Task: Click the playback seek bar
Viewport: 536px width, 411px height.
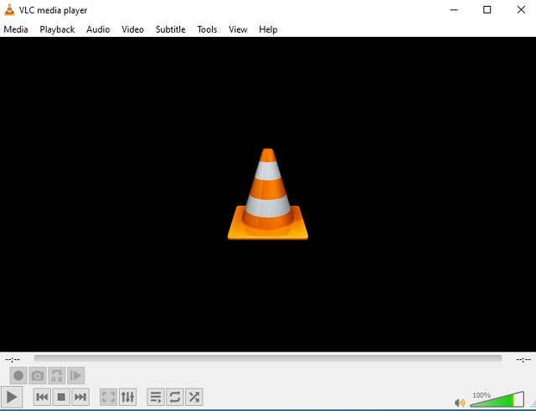Action: (268, 358)
